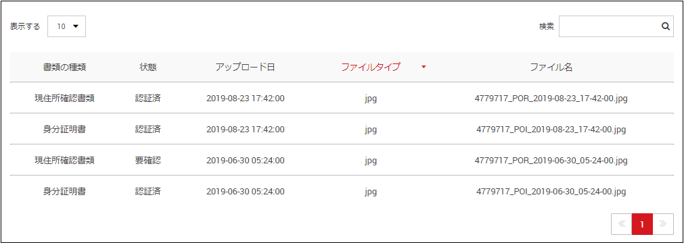This screenshot has height=243, width=684.
Task: Go to next page with double-right chevron
Action: coord(663,224)
